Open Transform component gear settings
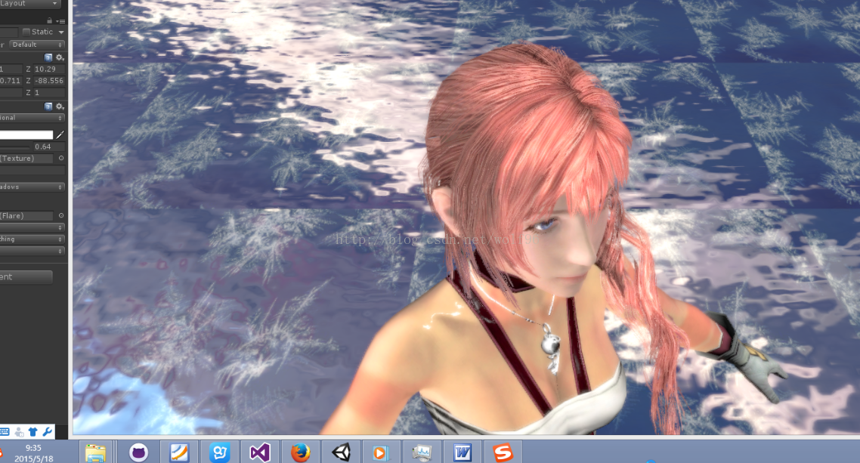Image resolution: width=860 pixels, height=463 pixels. (x=60, y=57)
